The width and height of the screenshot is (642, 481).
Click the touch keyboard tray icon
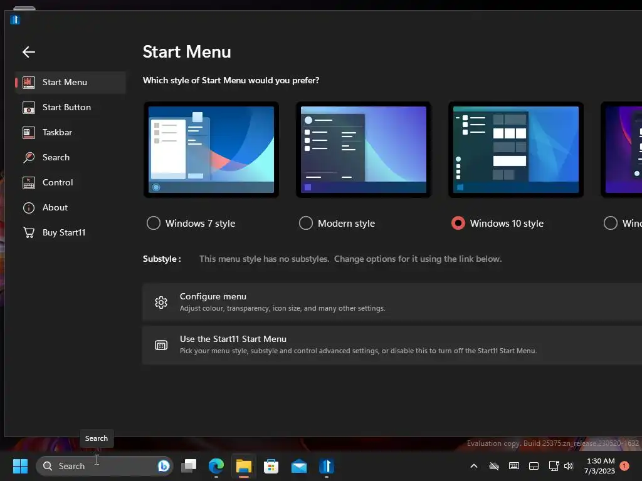[514, 466]
